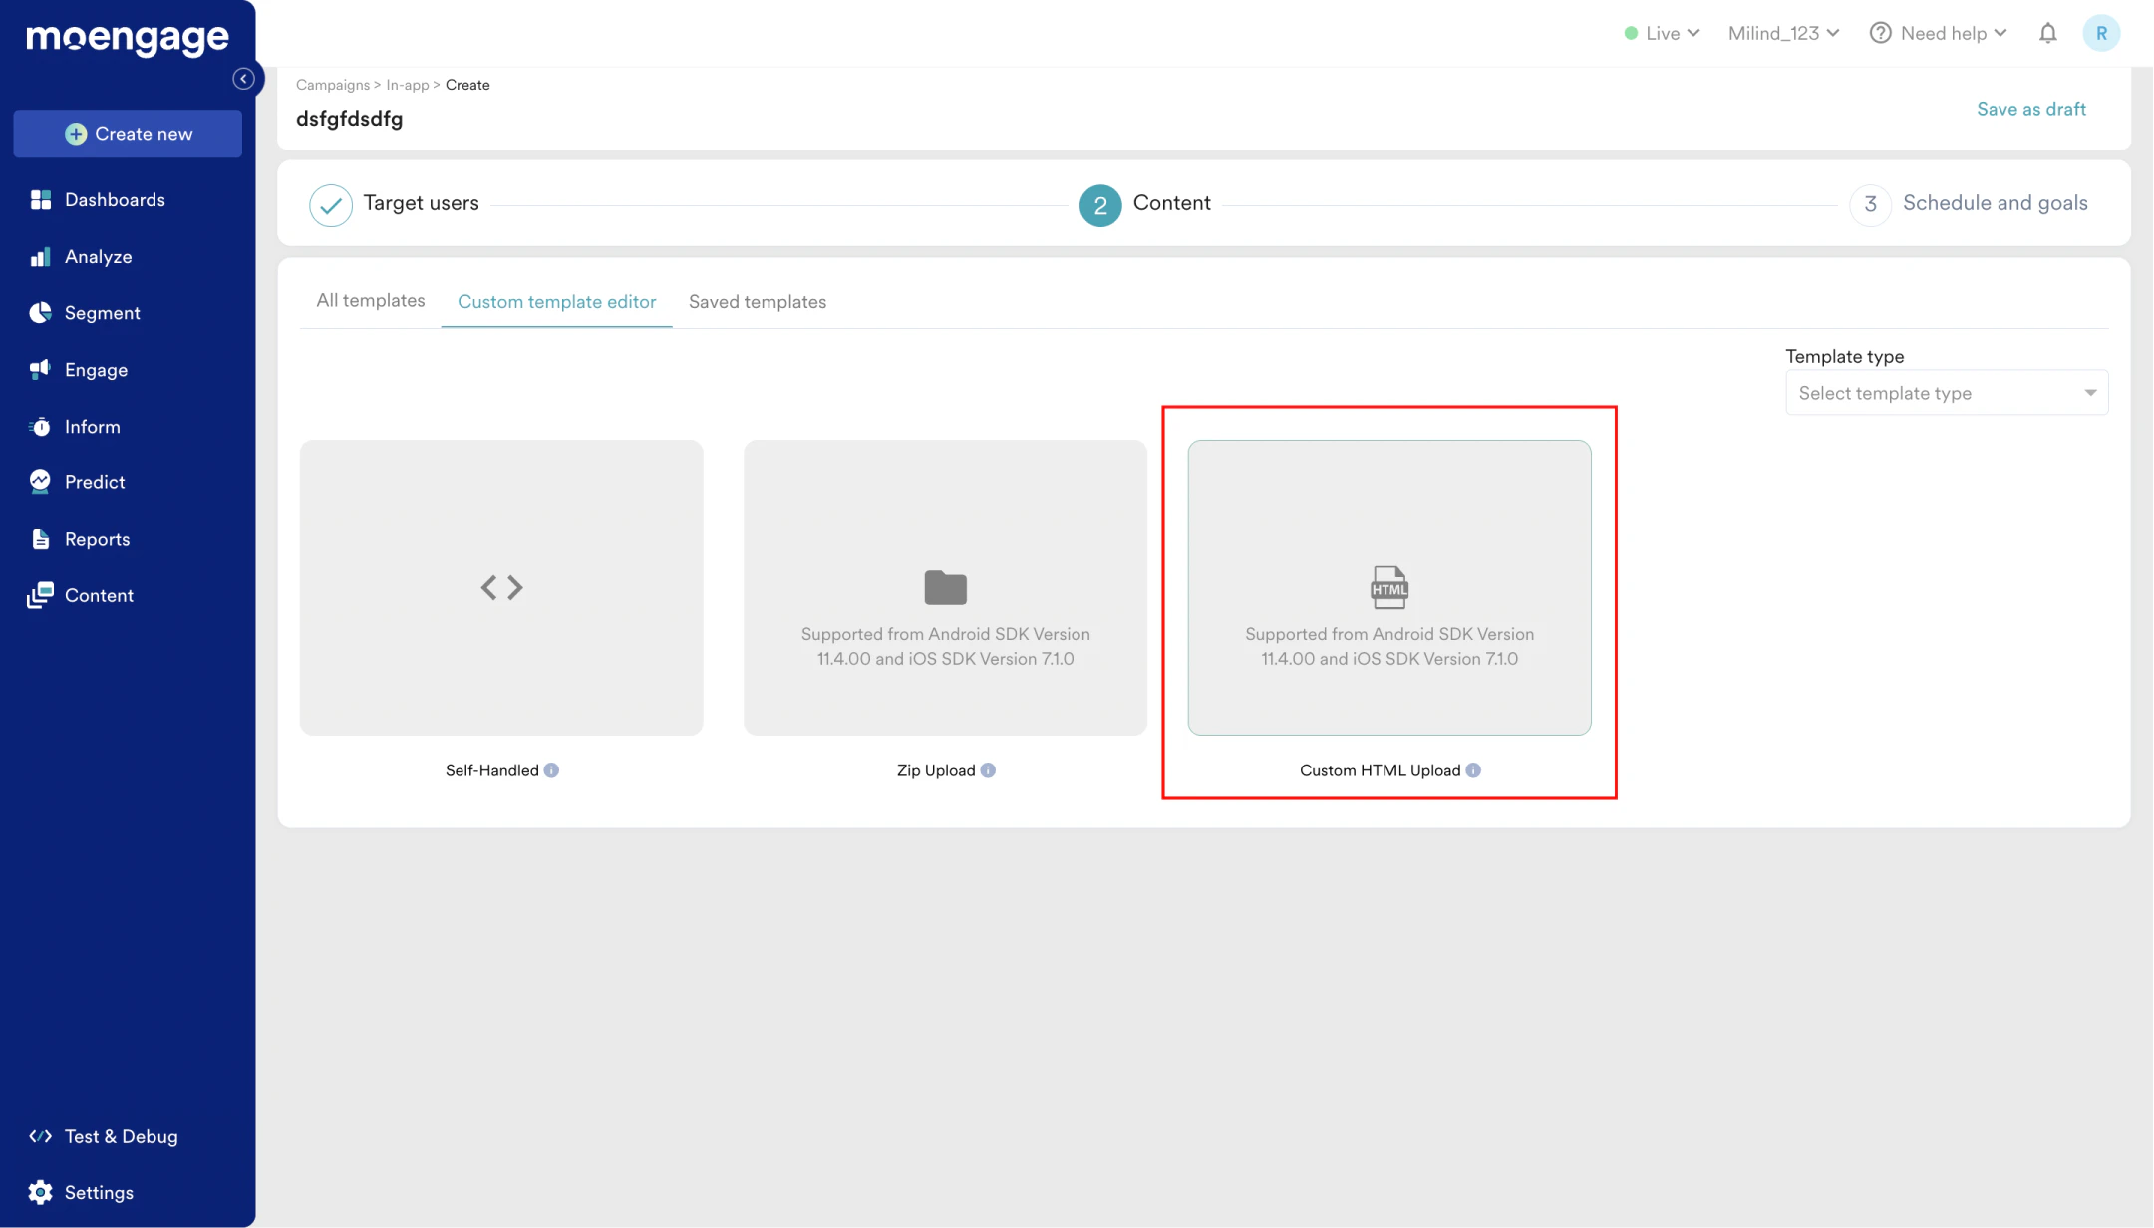Viewport: 2154px width, 1228px height.
Task: Open the Dashboards sidebar section
Action: (x=114, y=200)
